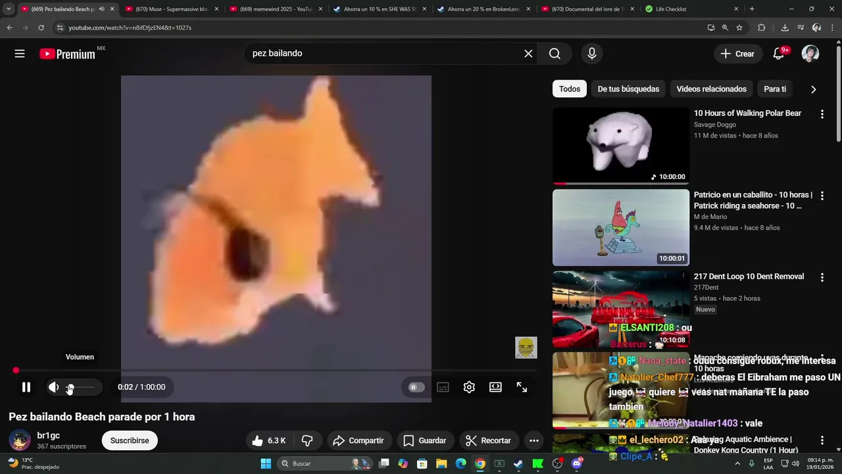842x474 pixels.
Task: Show hidden system tray icons
Action: point(737,463)
